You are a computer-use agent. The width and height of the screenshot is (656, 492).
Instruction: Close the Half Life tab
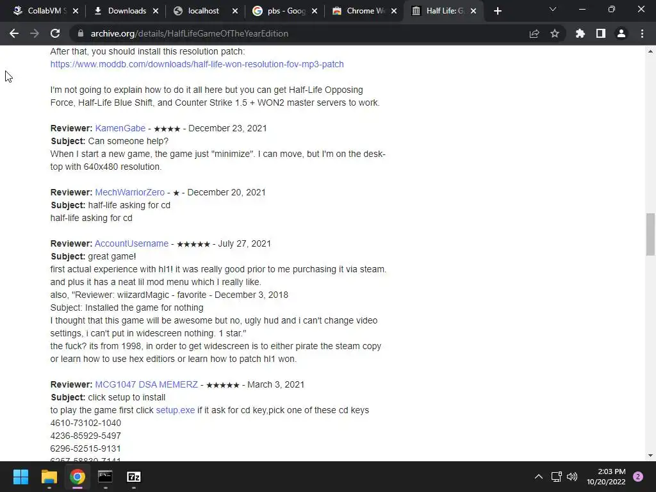[473, 11]
